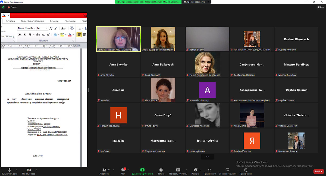This screenshot has height=176, width=326.
Task: Toggle the highlighted align-left button
Action: coord(79,35)
